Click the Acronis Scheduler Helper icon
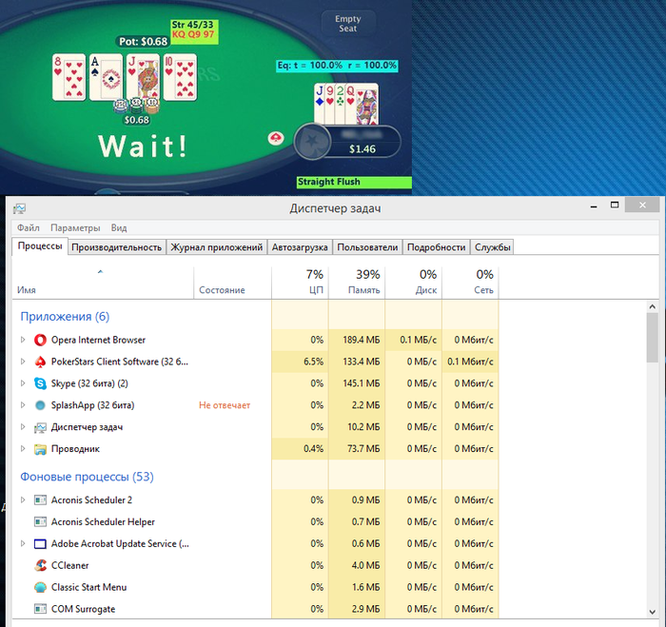This screenshot has width=666, height=627. pos(40,521)
